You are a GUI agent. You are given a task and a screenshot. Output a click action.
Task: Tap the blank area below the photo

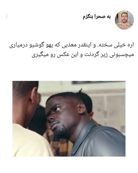[x=69, y=164]
